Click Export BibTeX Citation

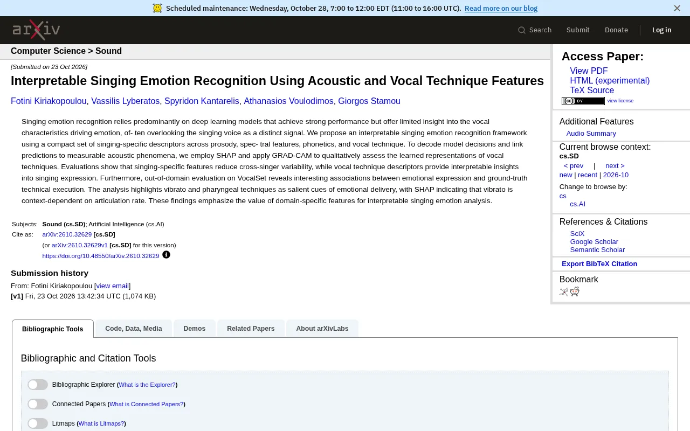coord(599,264)
